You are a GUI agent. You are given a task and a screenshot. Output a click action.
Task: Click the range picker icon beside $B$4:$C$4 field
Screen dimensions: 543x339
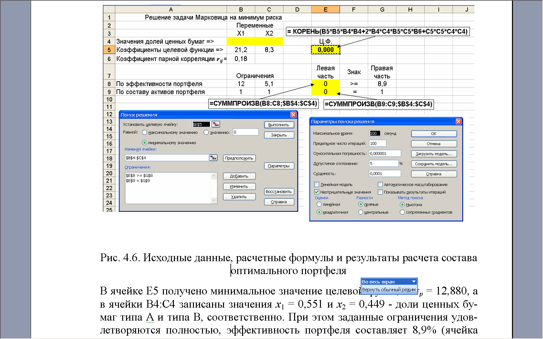(213, 158)
